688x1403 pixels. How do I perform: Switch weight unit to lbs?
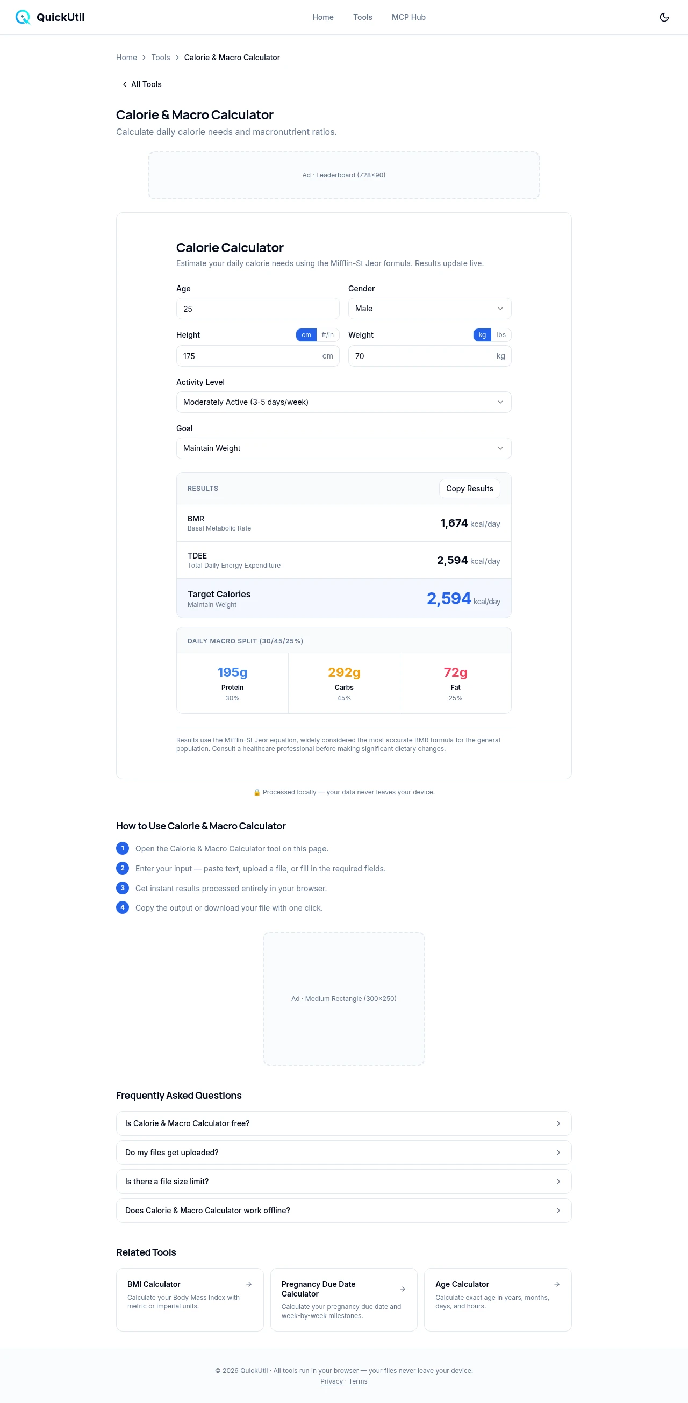[x=500, y=335]
